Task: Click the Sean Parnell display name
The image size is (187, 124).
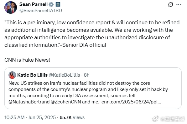Action: 34,4
